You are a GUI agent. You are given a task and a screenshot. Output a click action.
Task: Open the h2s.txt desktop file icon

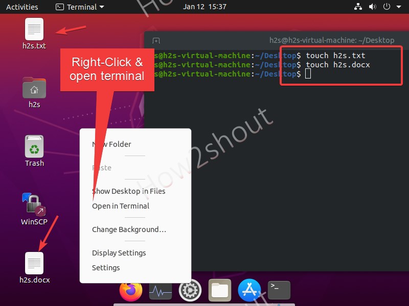[34, 29]
